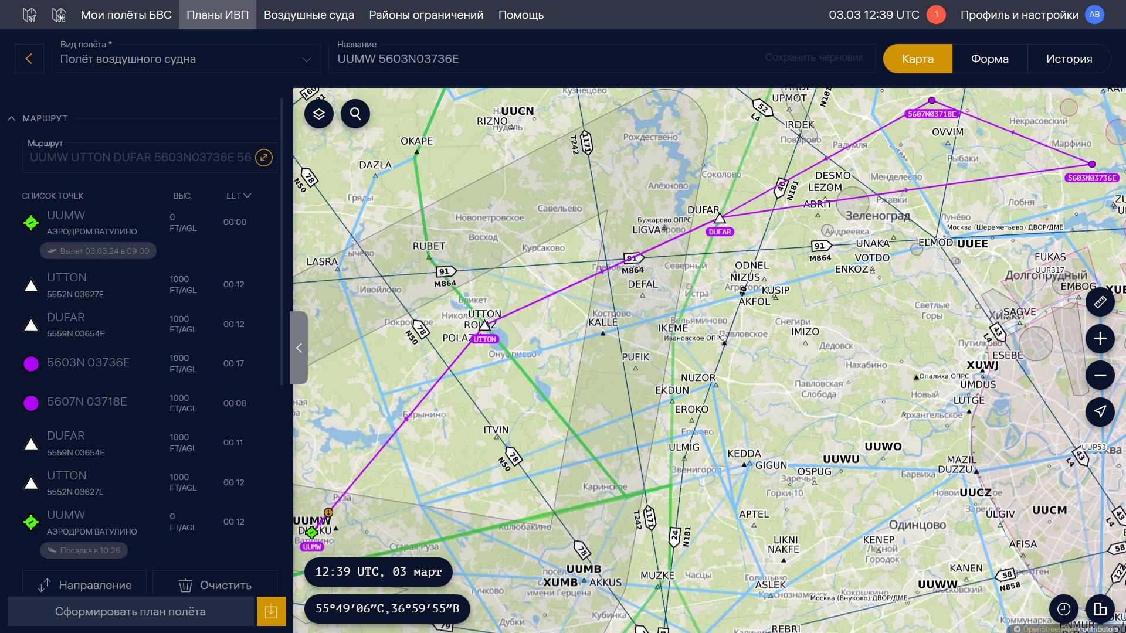
Task: Zoom in with the plus button
Action: click(x=1100, y=339)
